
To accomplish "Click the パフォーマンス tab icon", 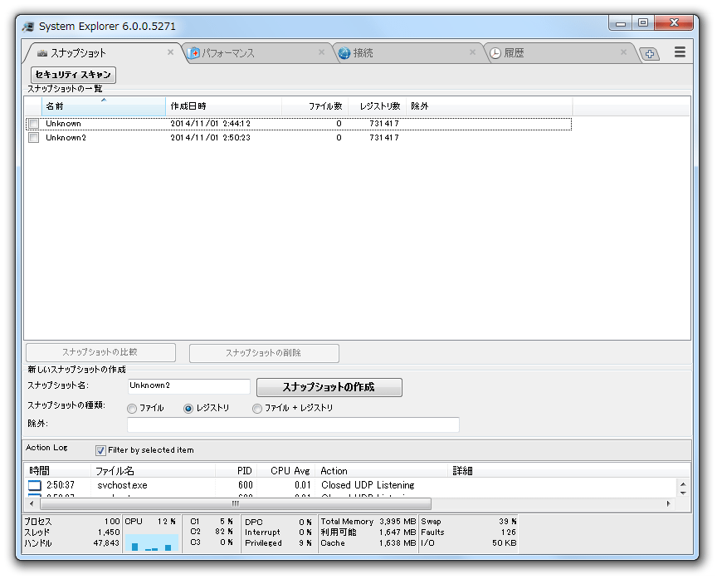I will [x=194, y=53].
